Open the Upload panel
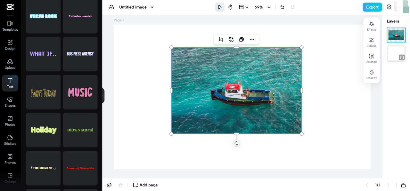410x191 pixels. click(10, 64)
